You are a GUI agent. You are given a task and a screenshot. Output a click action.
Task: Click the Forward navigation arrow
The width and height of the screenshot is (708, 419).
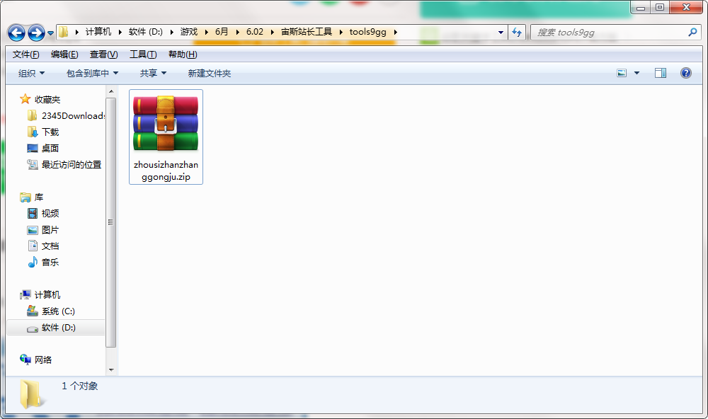point(36,33)
